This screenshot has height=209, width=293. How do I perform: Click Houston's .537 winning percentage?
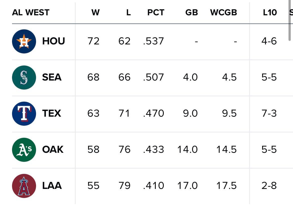tap(154, 41)
